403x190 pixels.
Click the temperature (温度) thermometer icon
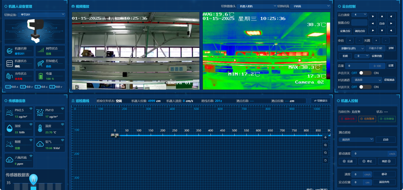40,129
